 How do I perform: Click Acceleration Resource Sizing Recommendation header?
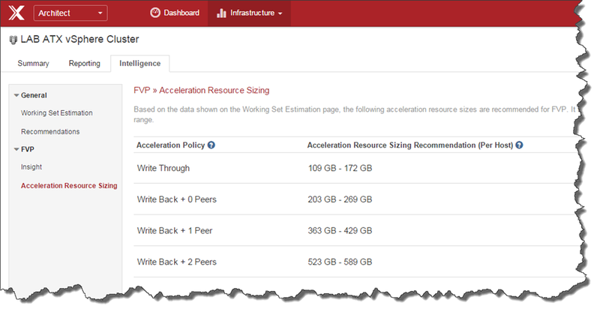[x=410, y=145]
